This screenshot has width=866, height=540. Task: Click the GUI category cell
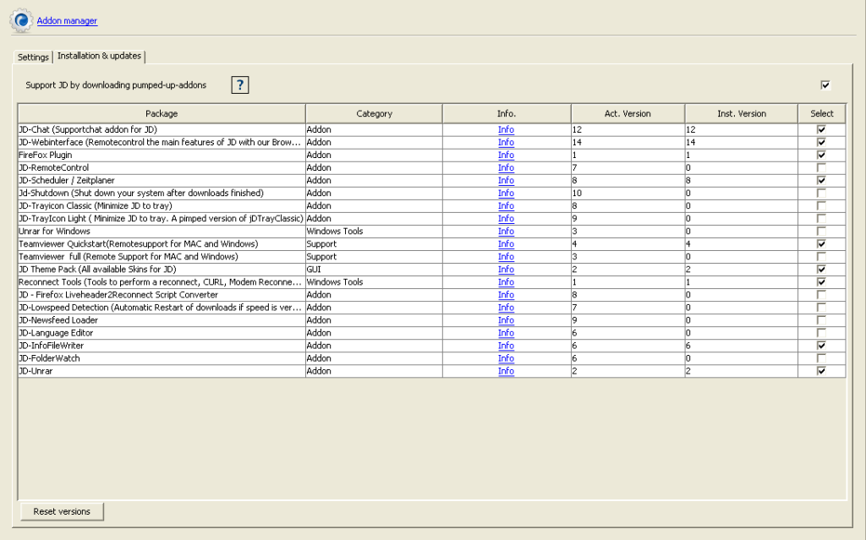(374, 270)
